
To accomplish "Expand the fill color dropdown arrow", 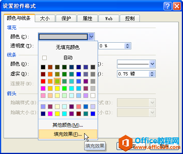I will pyautogui.click(x=91, y=37).
